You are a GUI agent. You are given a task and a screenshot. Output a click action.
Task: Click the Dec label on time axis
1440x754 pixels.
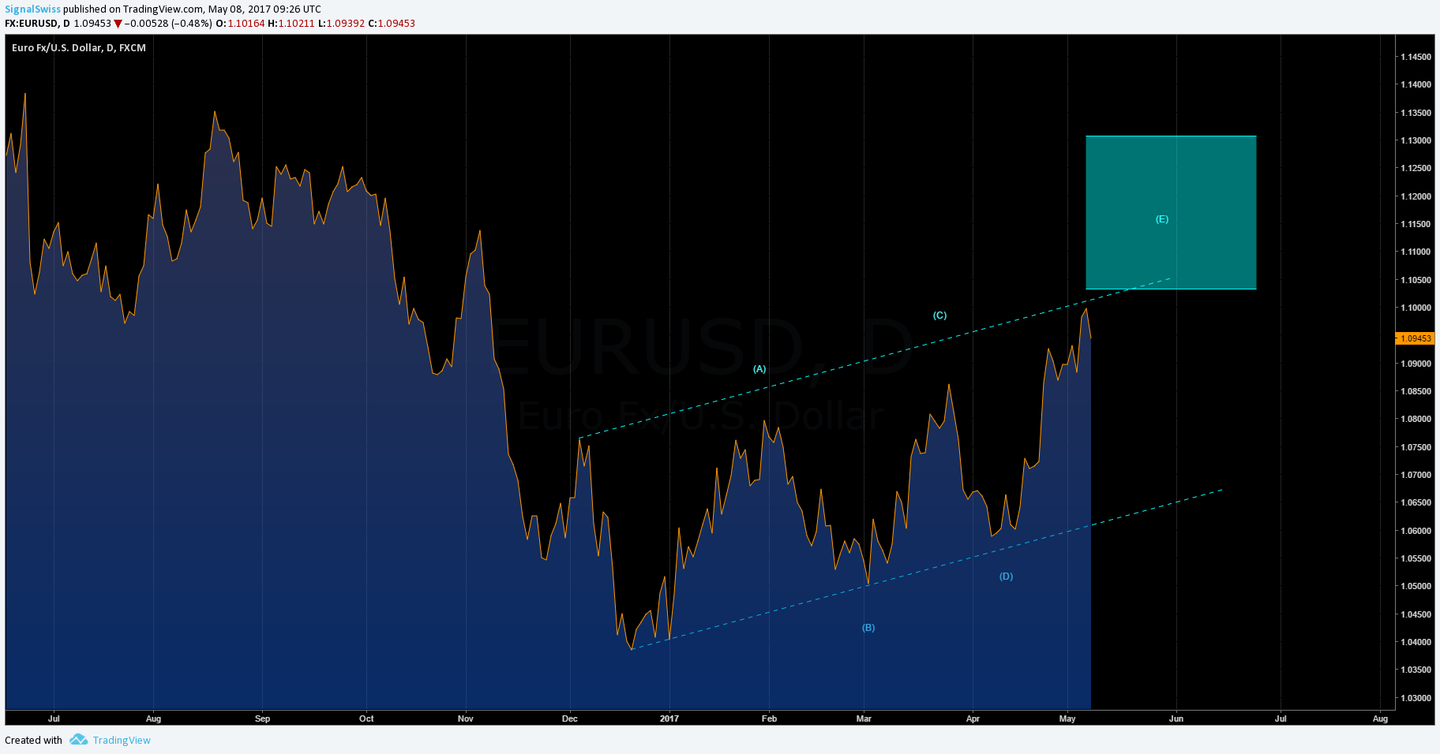(569, 719)
